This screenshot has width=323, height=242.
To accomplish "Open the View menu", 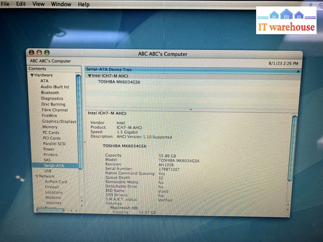I will click(38, 4).
